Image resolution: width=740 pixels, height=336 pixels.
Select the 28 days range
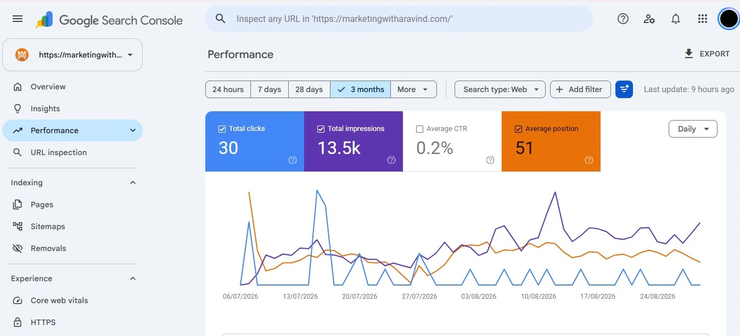(x=309, y=89)
